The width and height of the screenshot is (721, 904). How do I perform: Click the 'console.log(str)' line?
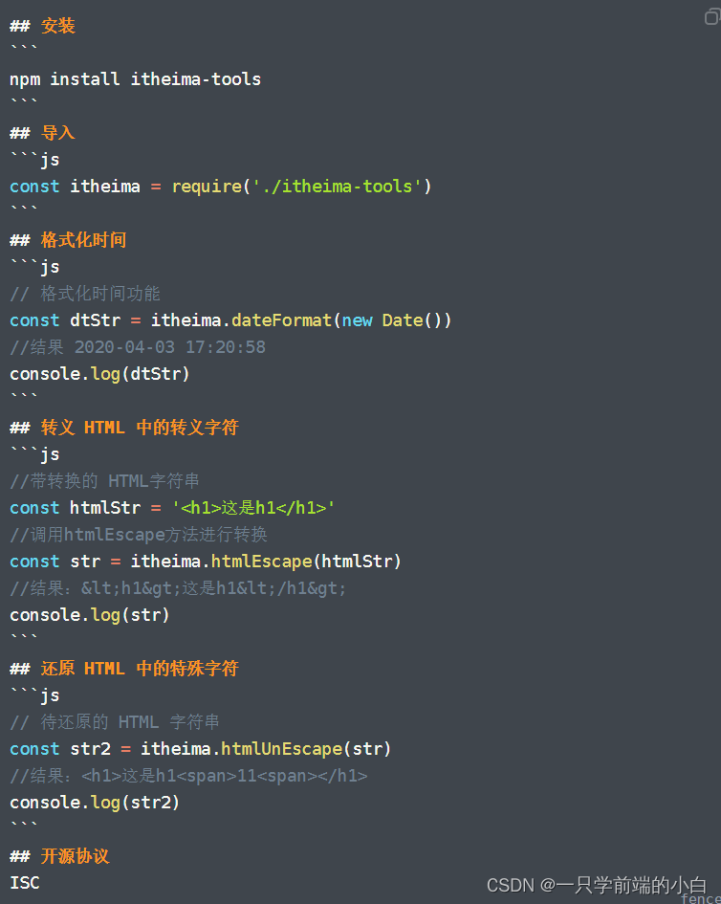coord(89,614)
